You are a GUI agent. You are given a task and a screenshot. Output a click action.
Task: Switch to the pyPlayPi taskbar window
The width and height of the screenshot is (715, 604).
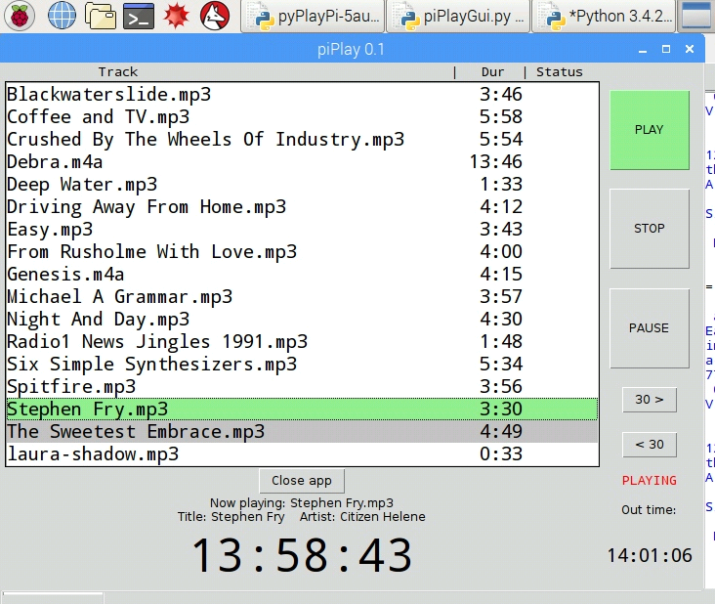[x=312, y=16]
